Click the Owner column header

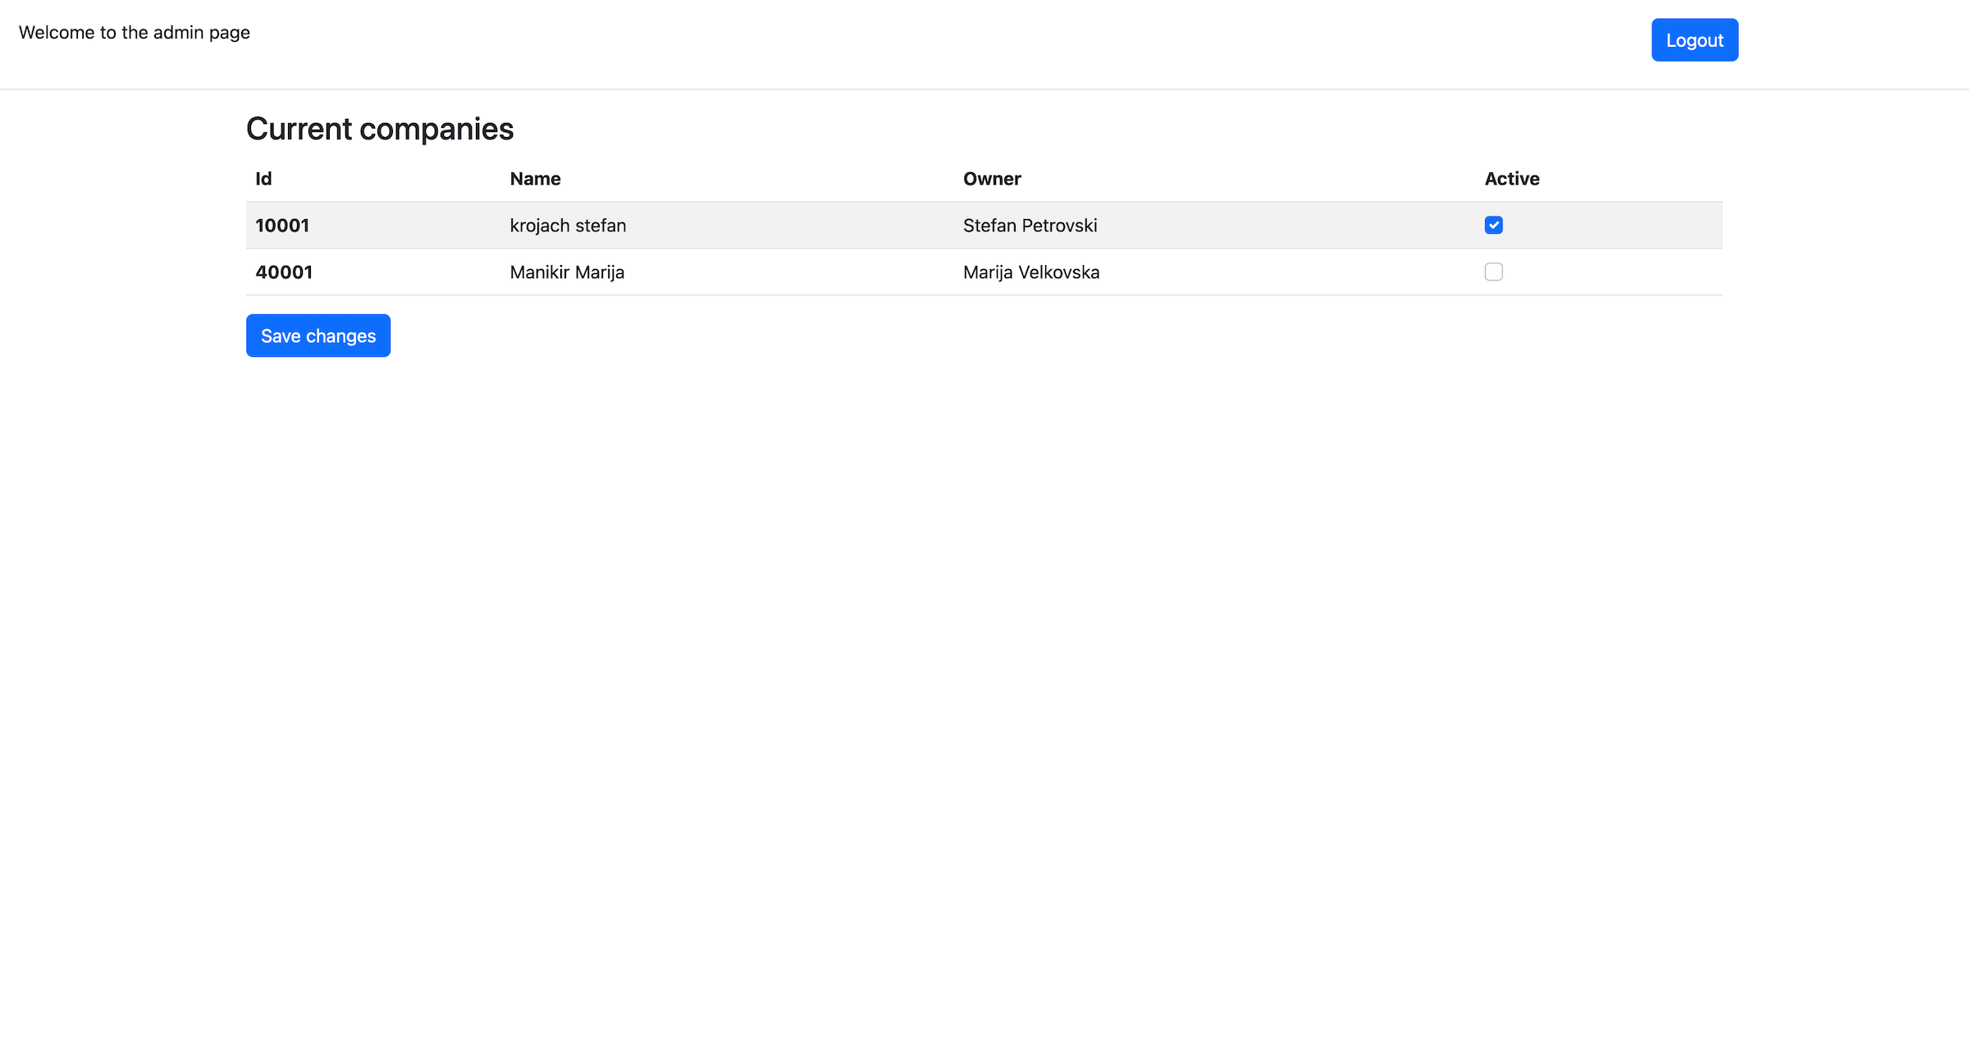tap(992, 179)
